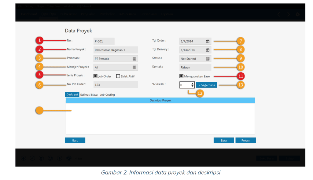313x180 pixels.
Task: Open the Pemesan lookup list
Action: tap(134, 59)
